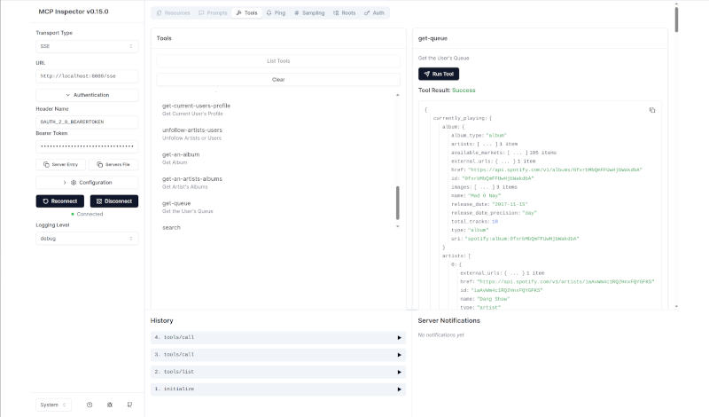Copy Server Entry configuration
This screenshot has width=709, height=417.
59,164
